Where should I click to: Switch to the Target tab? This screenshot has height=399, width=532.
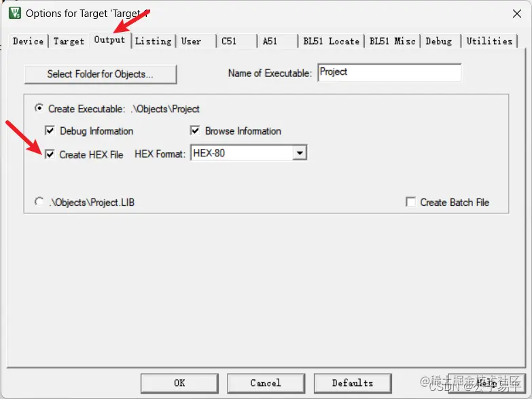[x=69, y=41]
